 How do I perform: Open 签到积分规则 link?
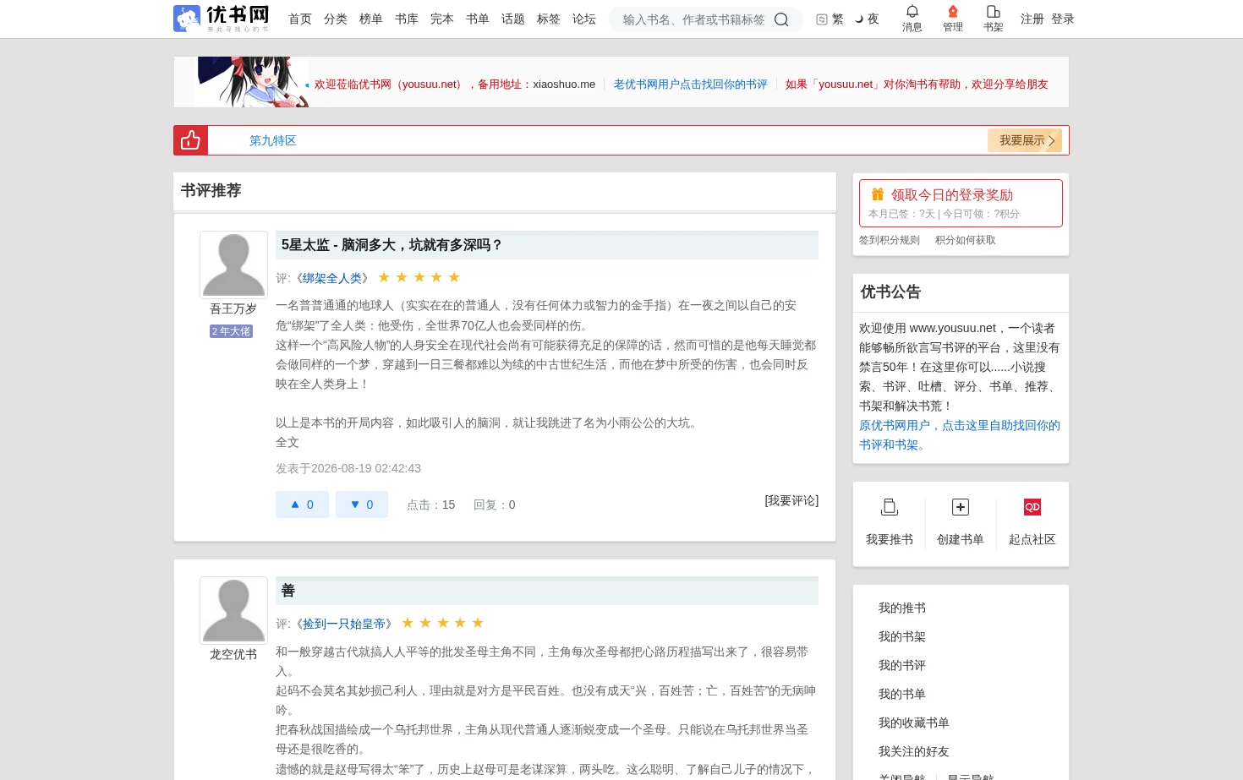[890, 240]
